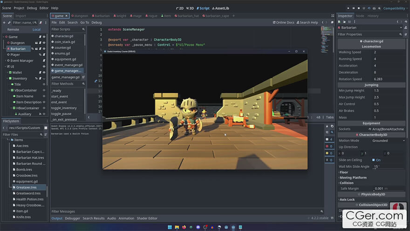Screen dimensions: 410x231
Task: Open the Project menu
Action: [x=19, y=8]
